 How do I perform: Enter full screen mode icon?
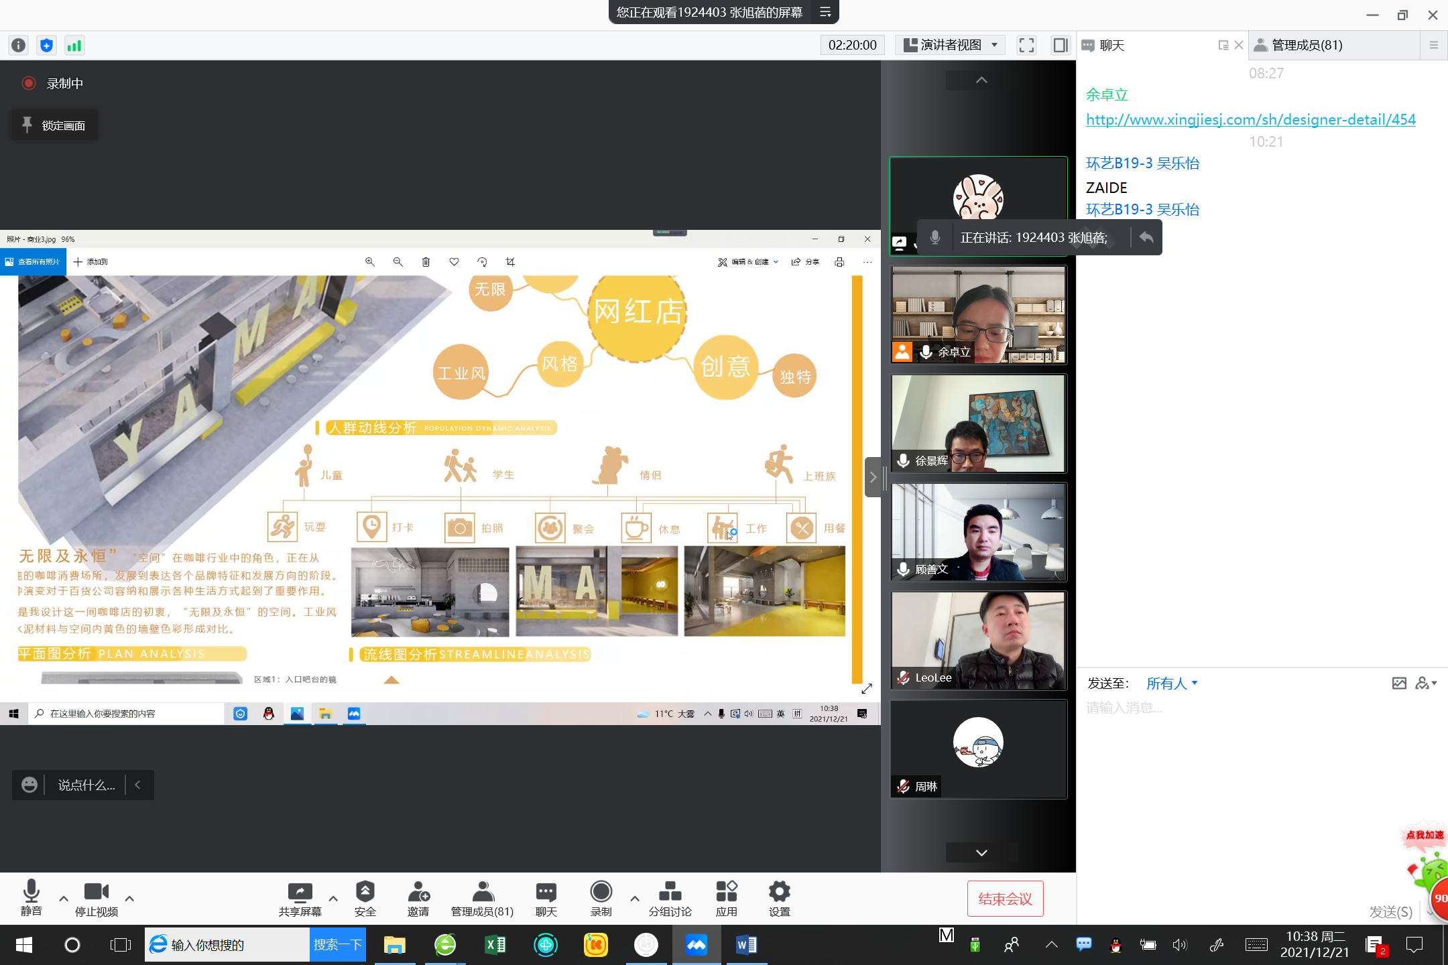pos(1026,46)
